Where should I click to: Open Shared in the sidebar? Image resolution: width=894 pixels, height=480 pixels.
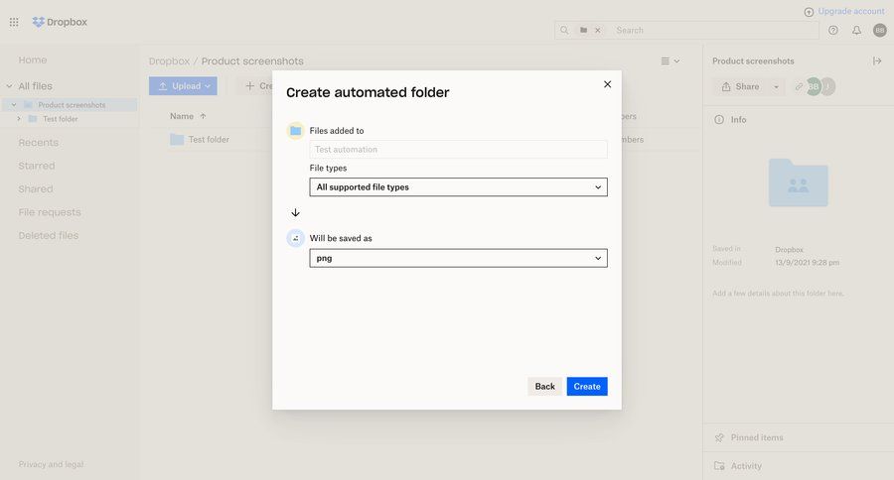pos(36,189)
